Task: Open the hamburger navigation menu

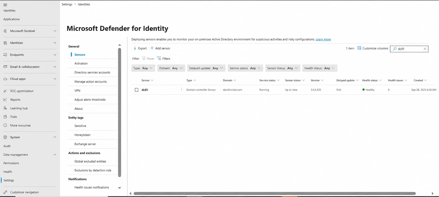Action: click(x=5, y=5)
